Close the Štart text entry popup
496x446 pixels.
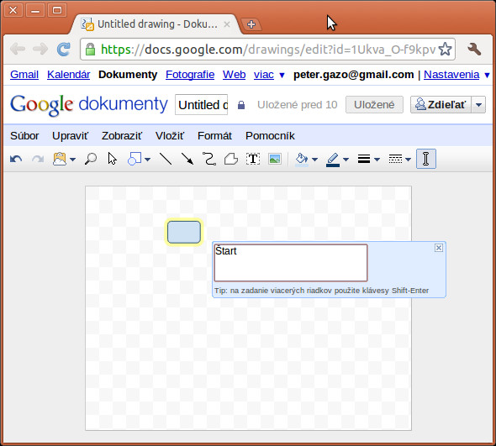(439, 248)
